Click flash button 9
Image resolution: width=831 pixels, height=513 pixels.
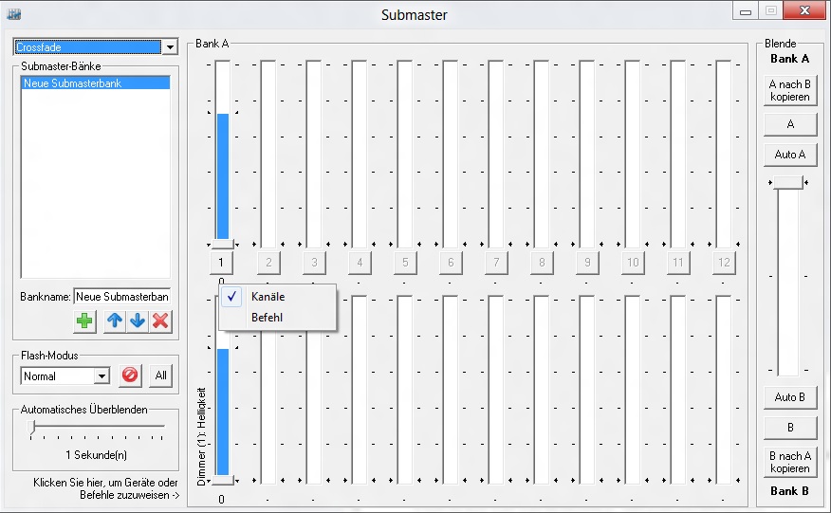tap(588, 263)
